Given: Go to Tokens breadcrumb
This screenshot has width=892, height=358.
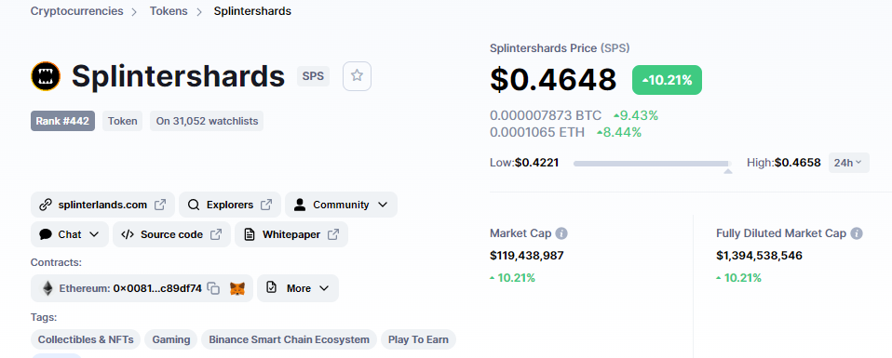Looking at the screenshot, I should [x=169, y=11].
